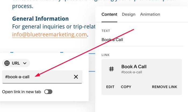Click the COPY link button
Screen dimensions: 188x112
point(126,87)
